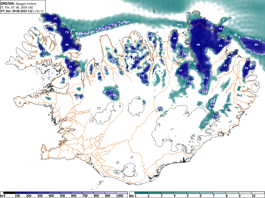The width and height of the screenshot is (265, 198).
Task: Click the visibility value 79 on the map
Action: (x=229, y=57)
